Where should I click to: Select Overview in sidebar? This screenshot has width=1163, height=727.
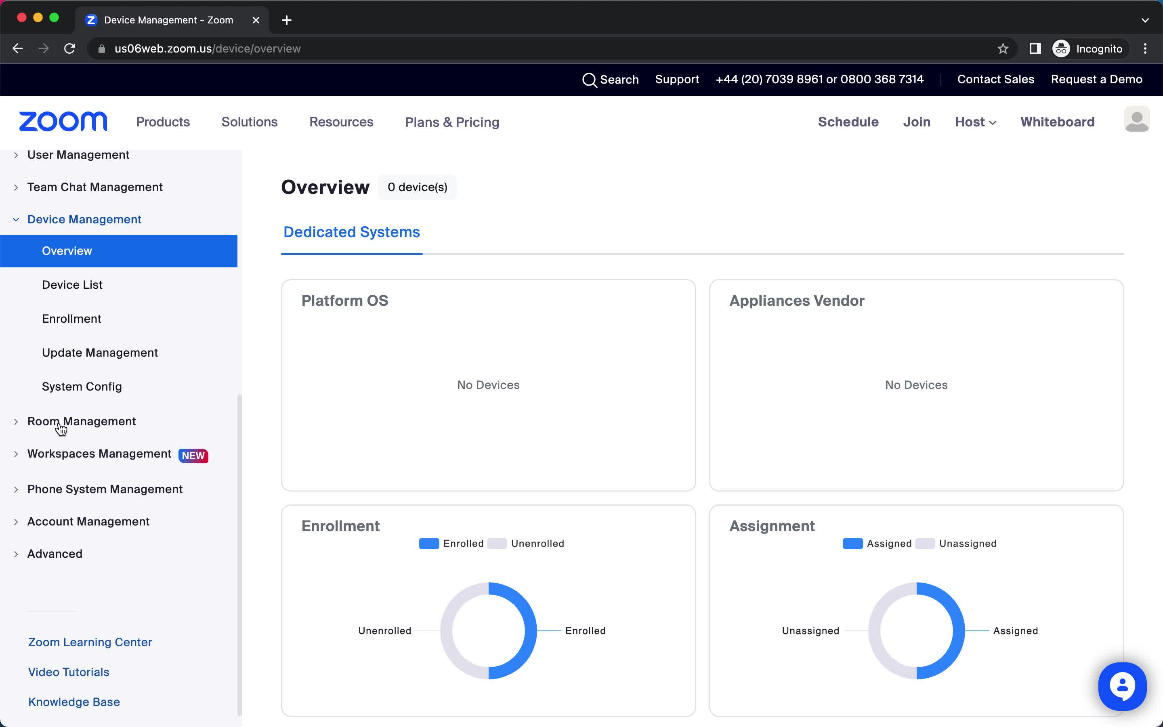pyautogui.click(x=119, y=251)
